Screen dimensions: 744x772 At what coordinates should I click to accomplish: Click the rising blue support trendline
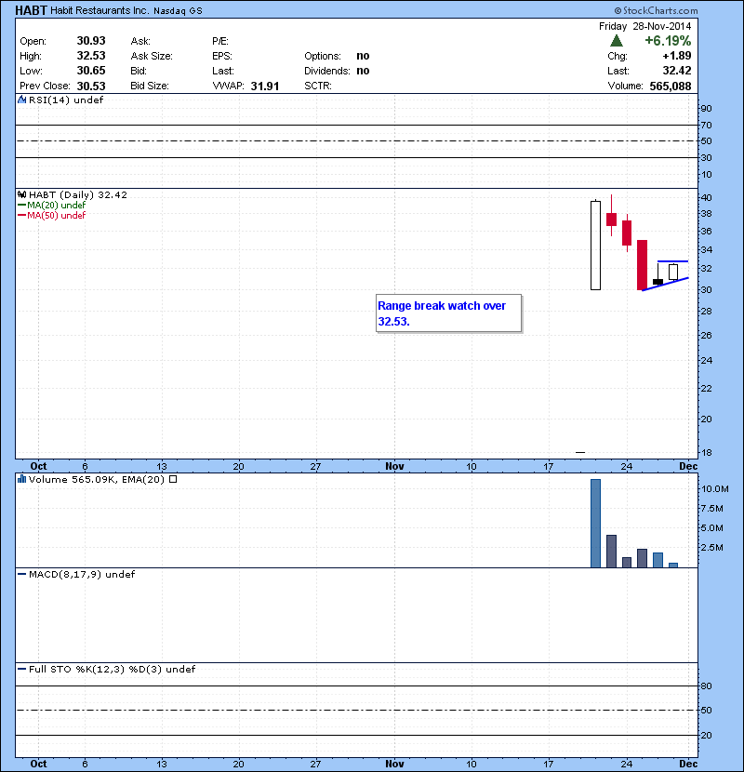tap(665, 285)
